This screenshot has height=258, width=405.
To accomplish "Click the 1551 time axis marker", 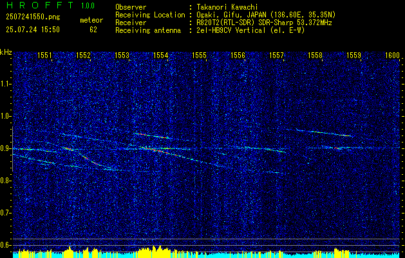I will pyautogui.click(x=44, y=55).
